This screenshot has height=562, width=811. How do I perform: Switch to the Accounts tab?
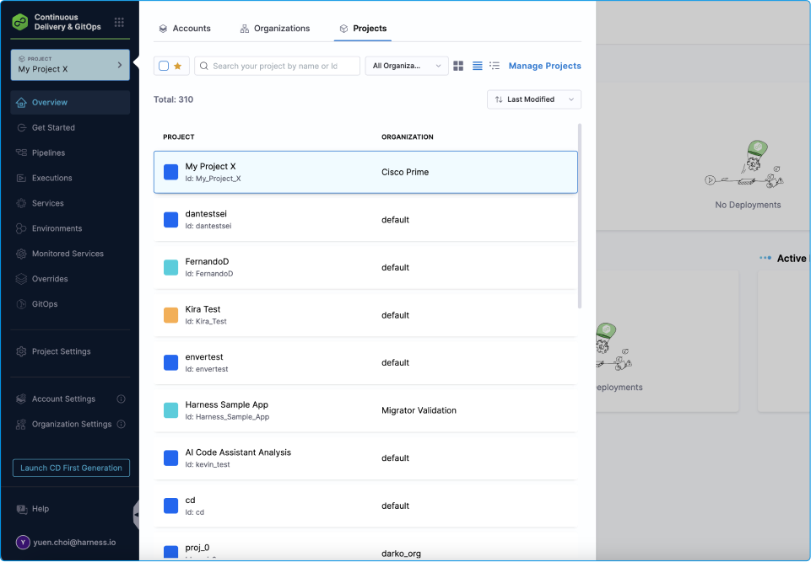185,29
